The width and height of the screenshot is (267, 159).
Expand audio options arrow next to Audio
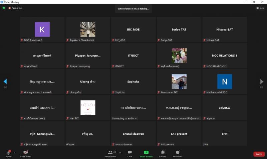(x=14, y=152)
